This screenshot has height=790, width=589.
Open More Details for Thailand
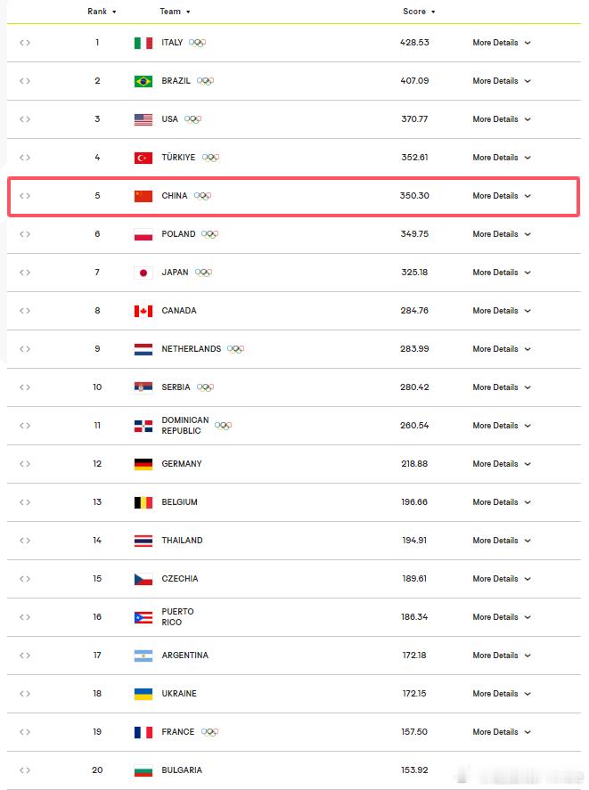pyautogui.click(x=502, y=541)
